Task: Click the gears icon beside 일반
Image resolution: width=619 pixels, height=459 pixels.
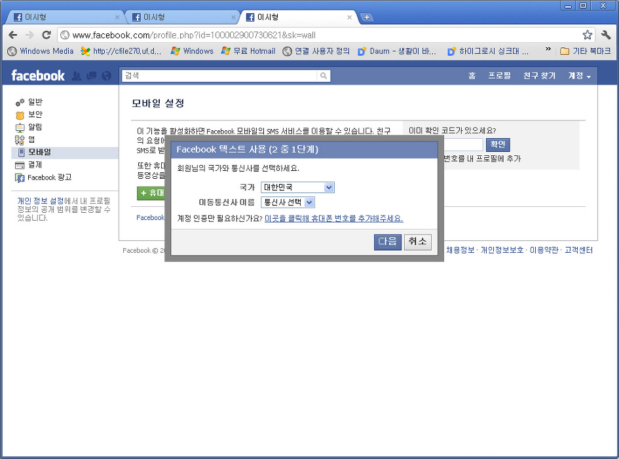Action: (20, 102)
